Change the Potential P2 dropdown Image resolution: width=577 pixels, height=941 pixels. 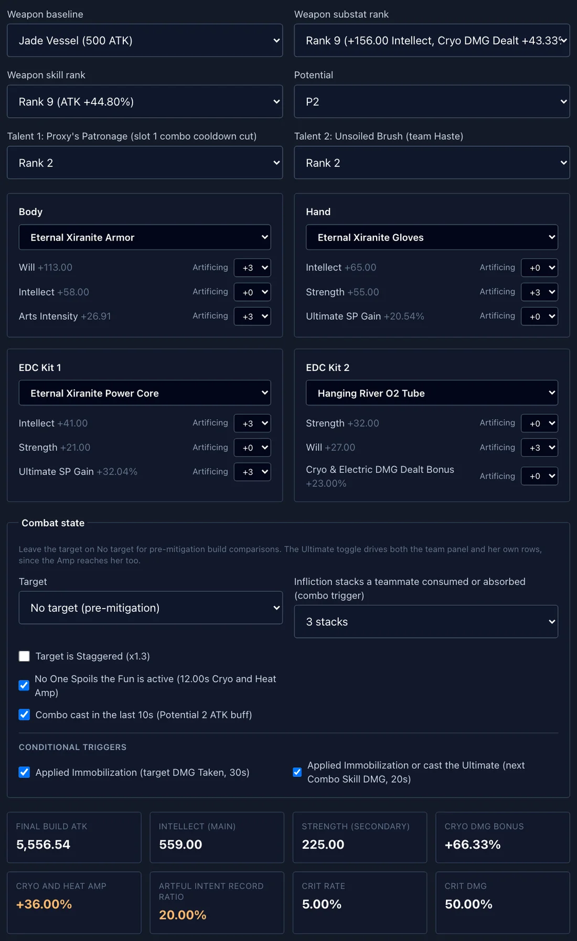[432, 101]
